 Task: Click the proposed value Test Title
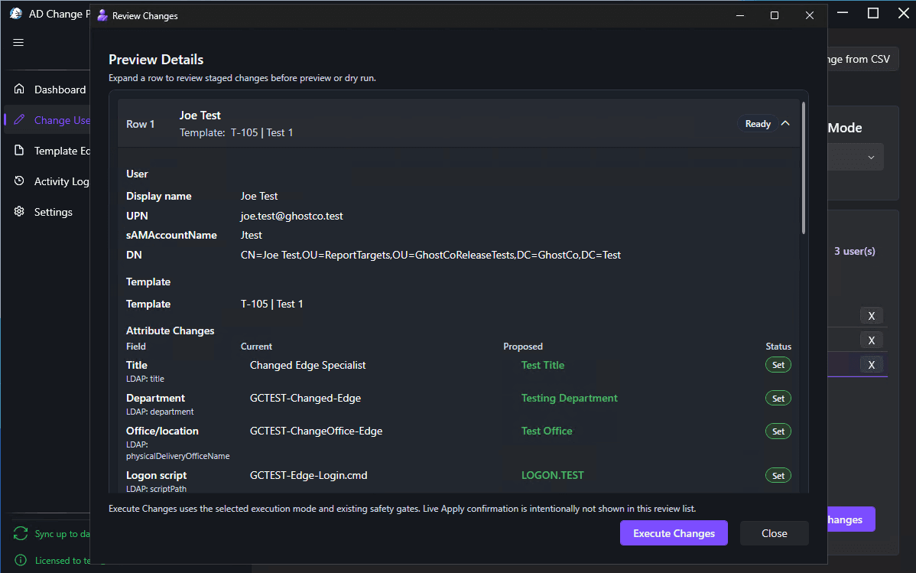[x=543, y=365]
